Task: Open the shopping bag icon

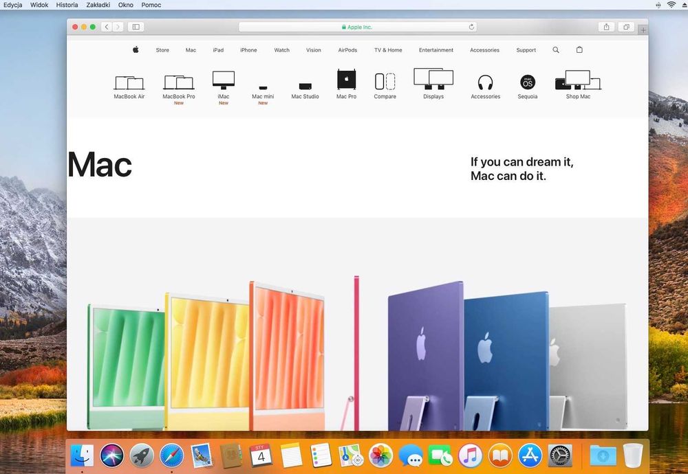Action: click(x=579, y=49)
